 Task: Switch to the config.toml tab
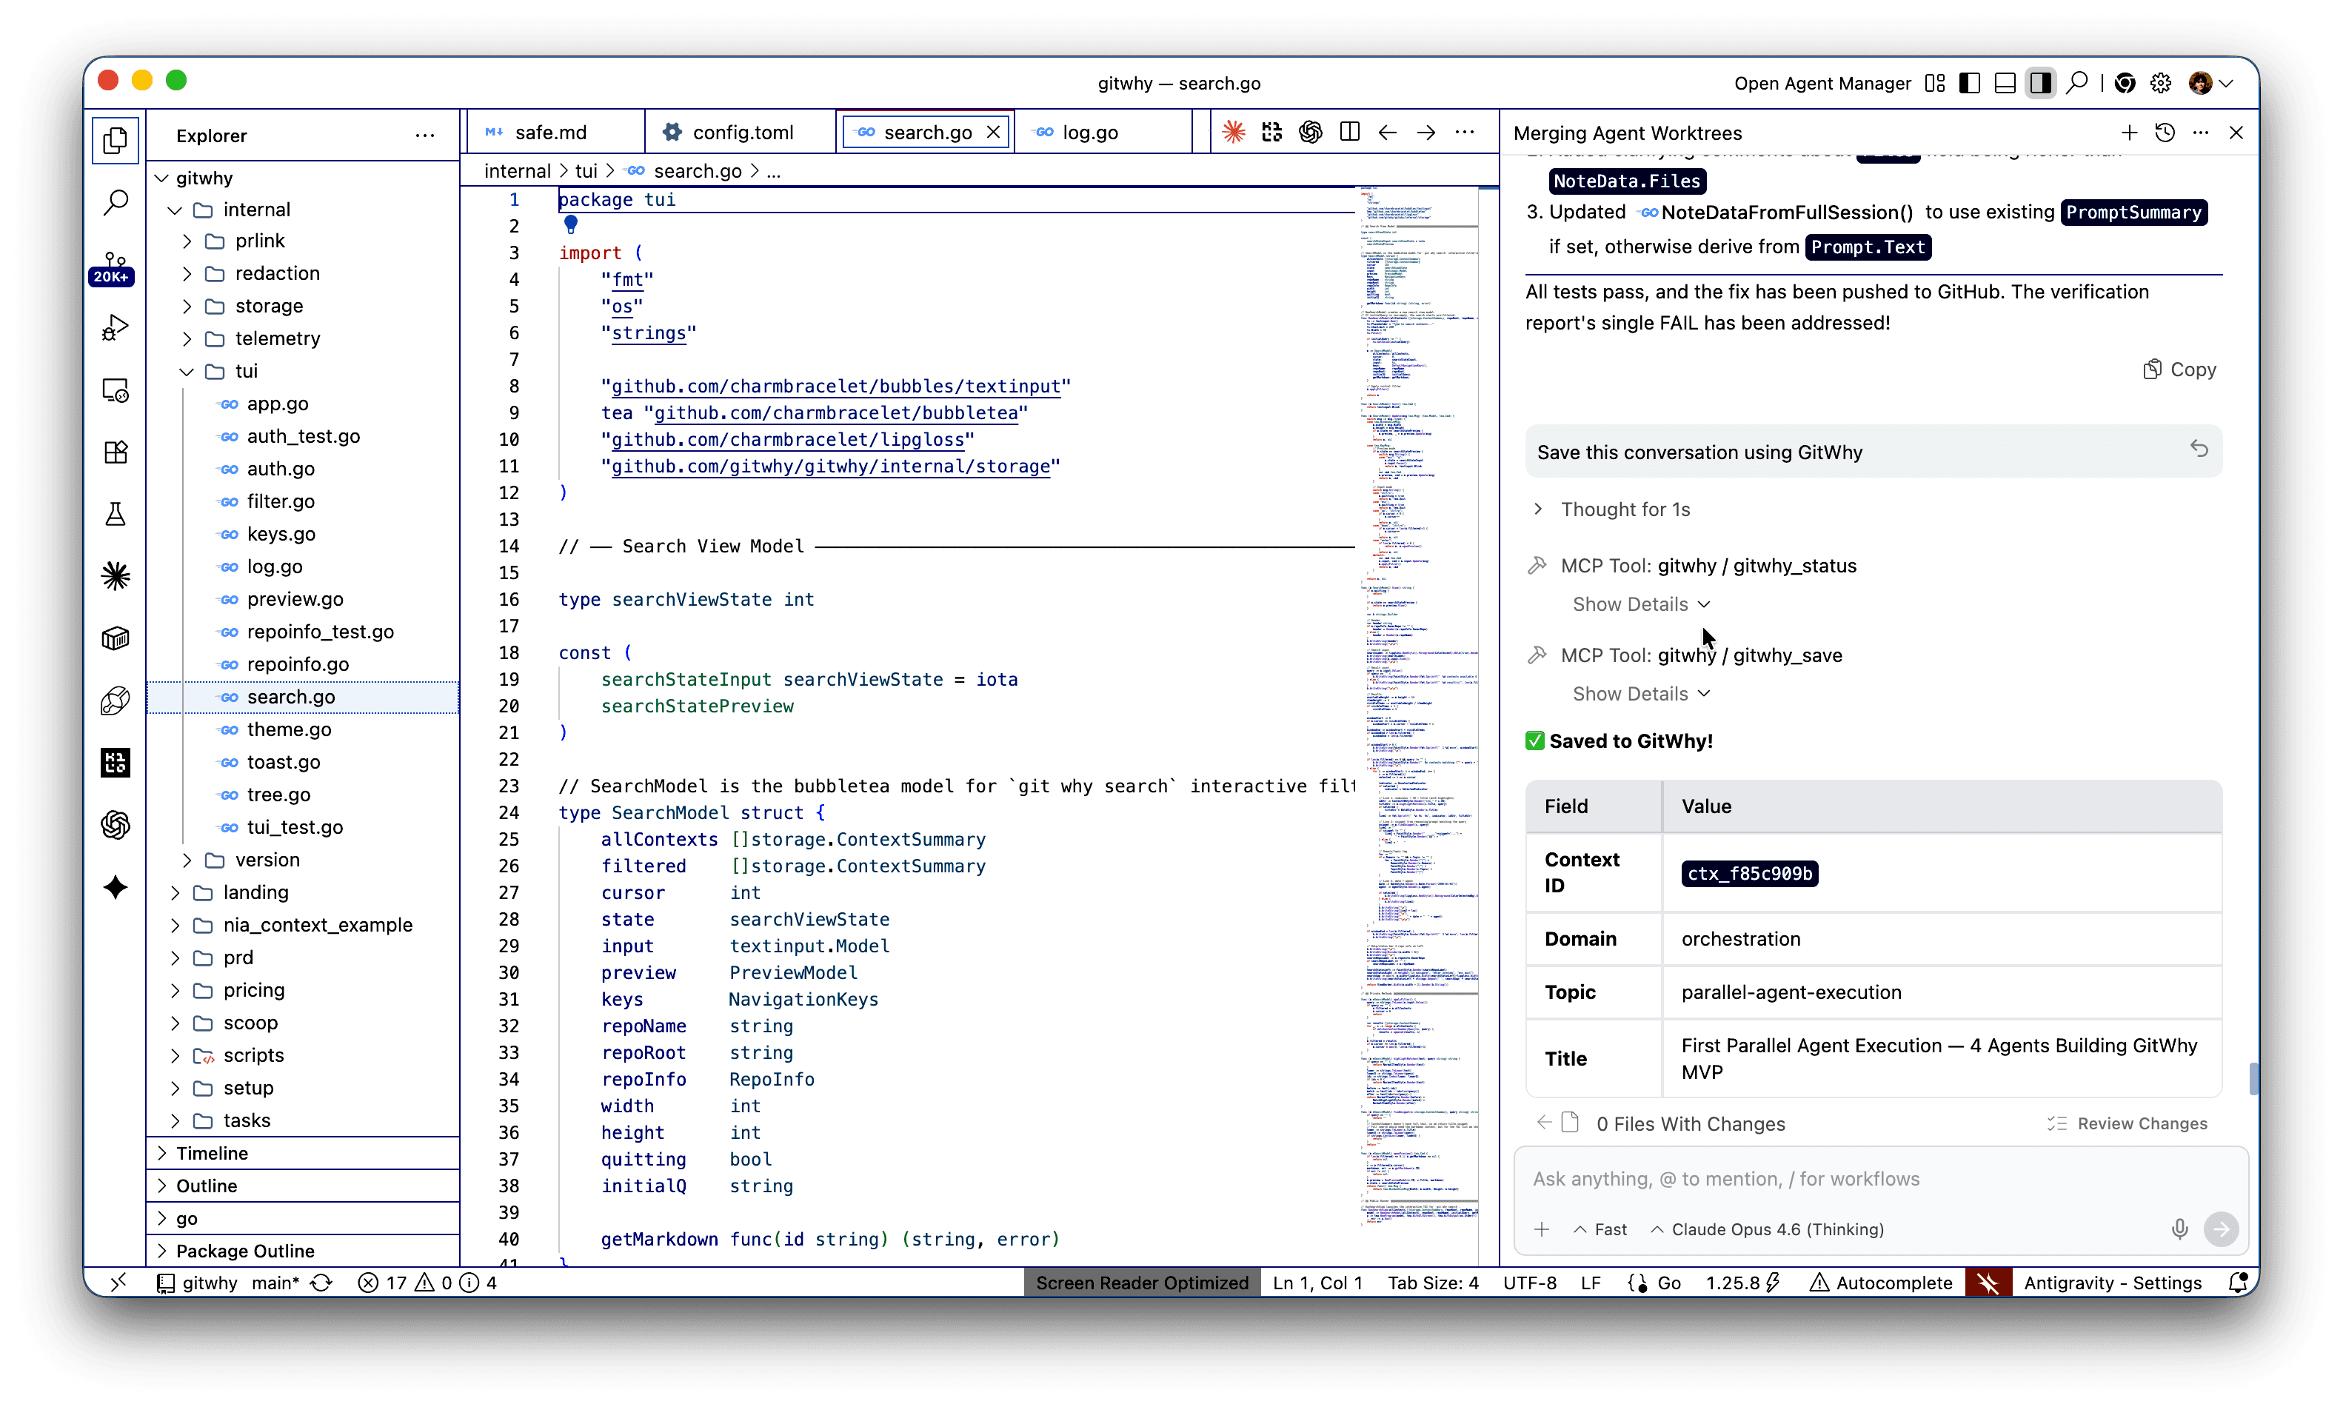[742, 133]
